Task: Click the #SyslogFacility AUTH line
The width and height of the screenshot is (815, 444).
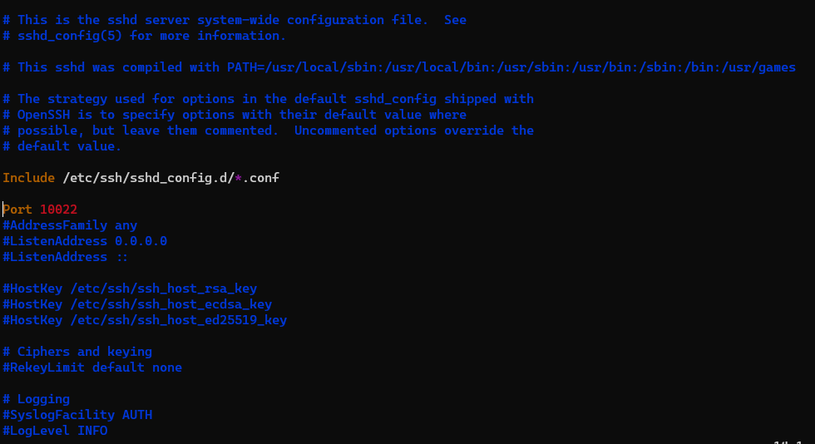Action: click(77, 415)
